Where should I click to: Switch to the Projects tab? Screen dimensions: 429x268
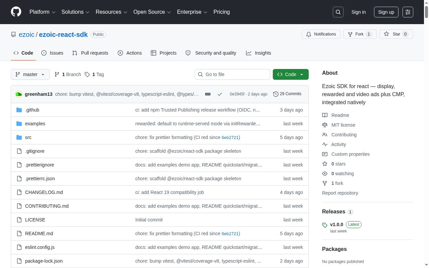pyautogui.click(x=164, y=53)
